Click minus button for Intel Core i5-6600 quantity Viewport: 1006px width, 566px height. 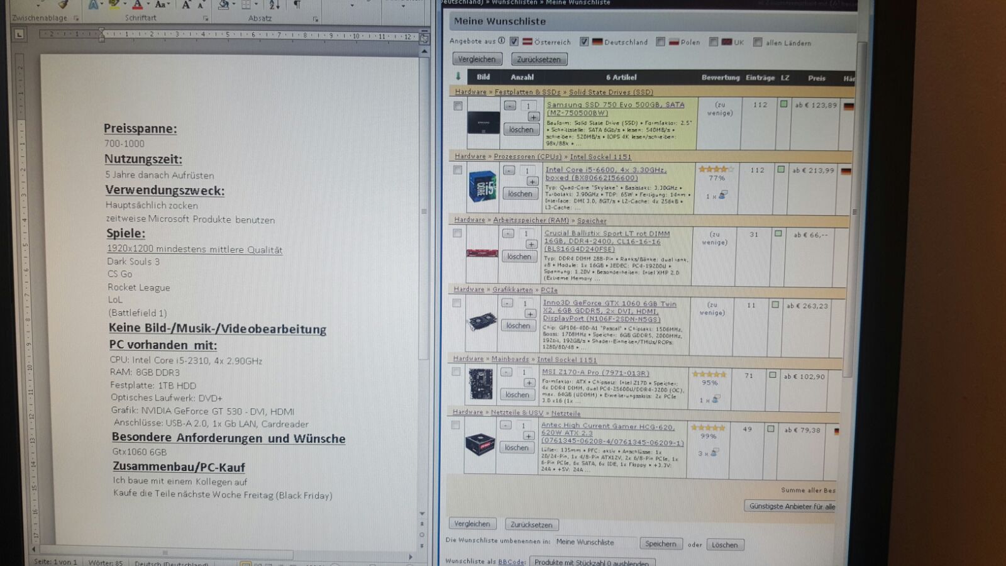(x=509, y=170)
